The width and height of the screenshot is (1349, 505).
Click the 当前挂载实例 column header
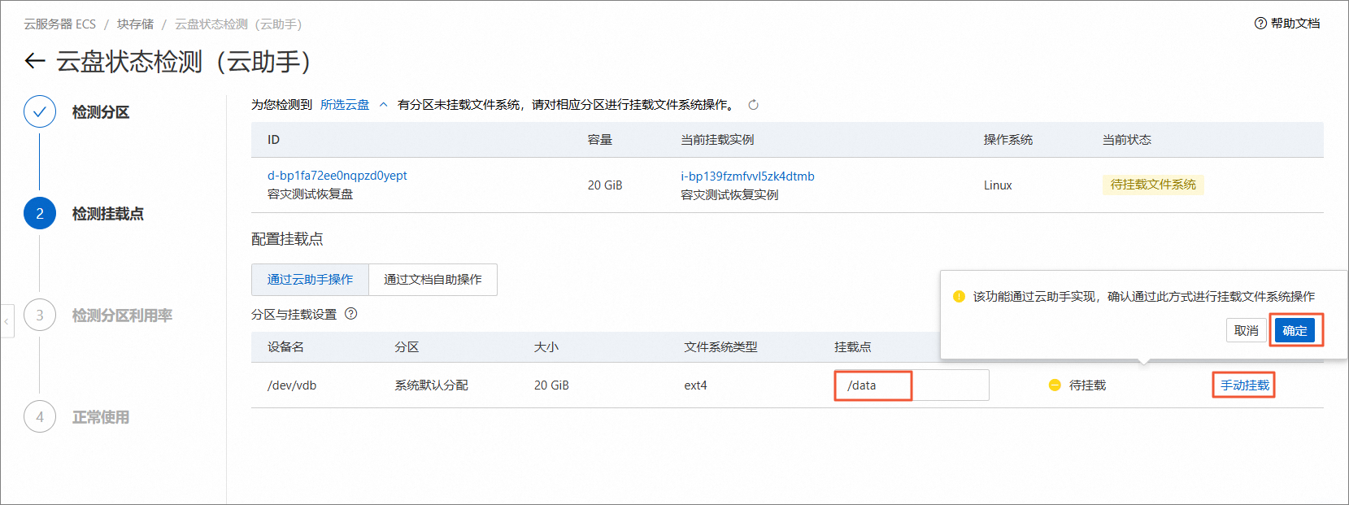click(x=717, y=140)
